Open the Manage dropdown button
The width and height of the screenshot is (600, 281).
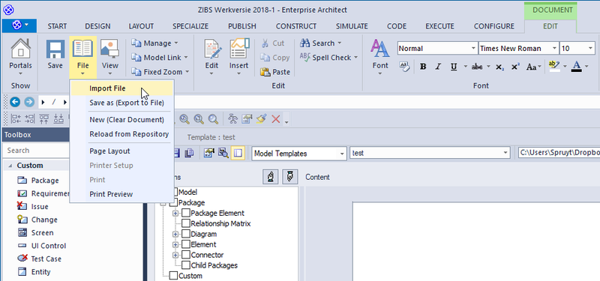pos(155,43)
